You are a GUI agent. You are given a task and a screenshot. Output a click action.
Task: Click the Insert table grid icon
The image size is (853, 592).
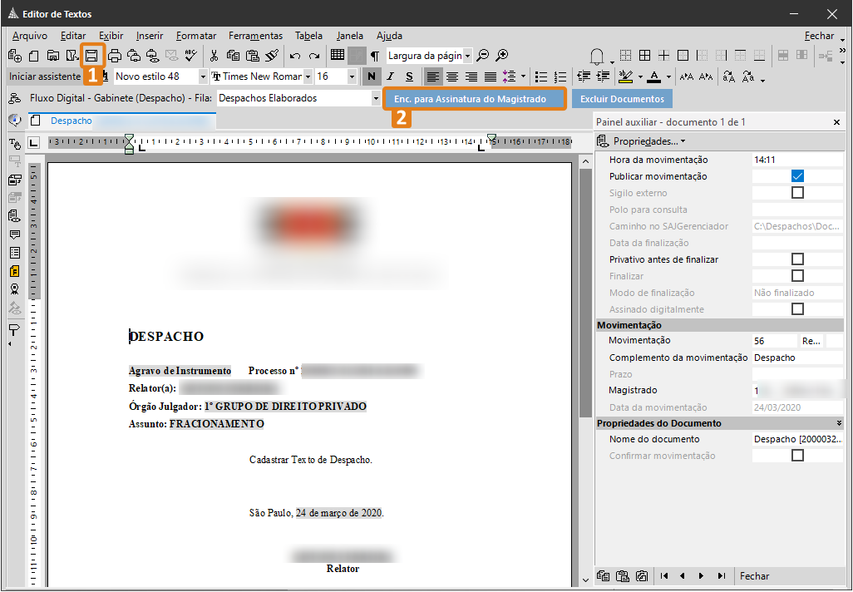pyautogui.click(x=338, y=55)
